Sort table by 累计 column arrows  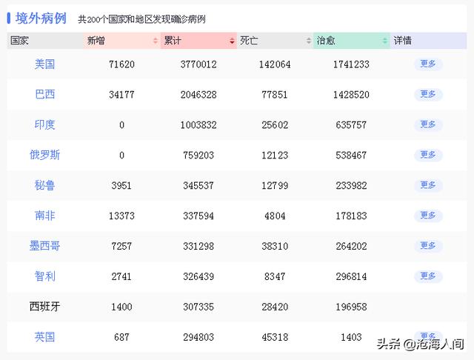tap(232, 41)
